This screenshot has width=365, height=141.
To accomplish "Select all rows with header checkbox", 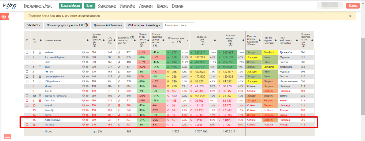I will (x=27, y=40).
